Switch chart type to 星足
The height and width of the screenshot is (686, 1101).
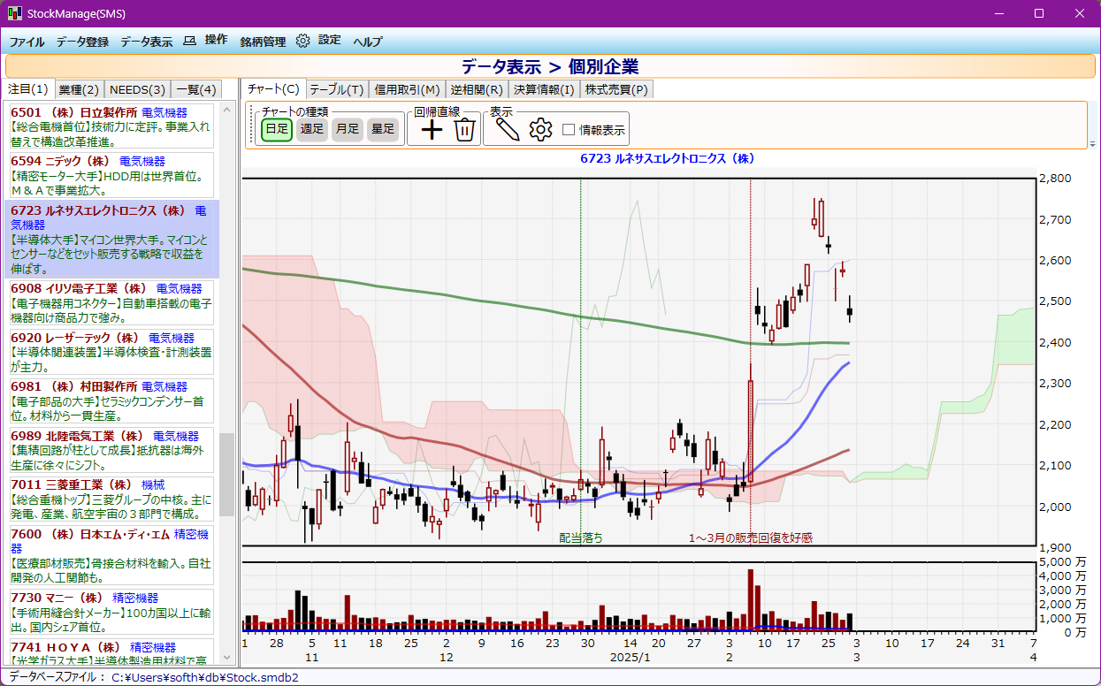click(x=383, y=129)
